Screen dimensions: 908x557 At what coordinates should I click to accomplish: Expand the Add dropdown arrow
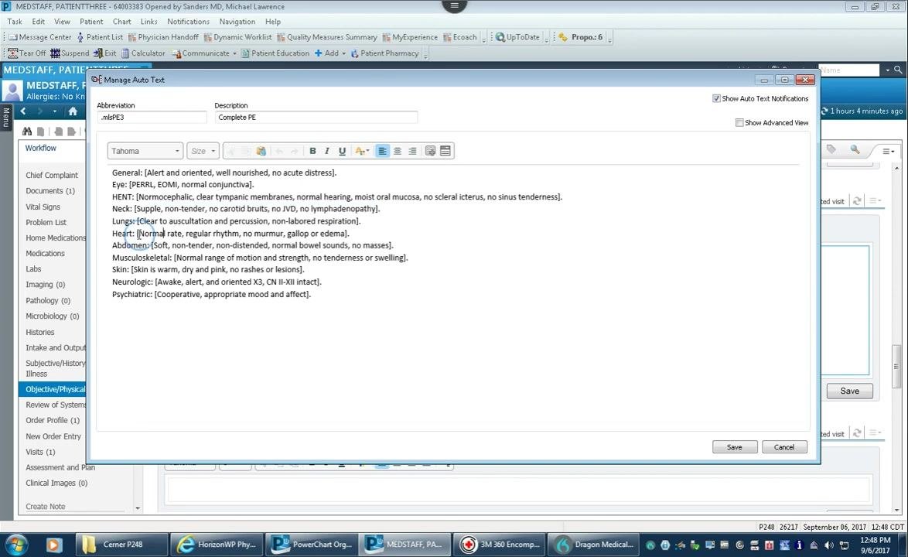coord(343,53)
